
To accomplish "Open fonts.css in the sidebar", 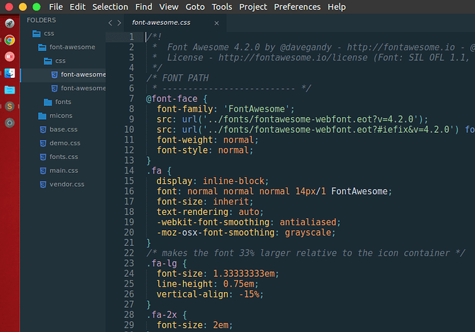I will 63,157.
